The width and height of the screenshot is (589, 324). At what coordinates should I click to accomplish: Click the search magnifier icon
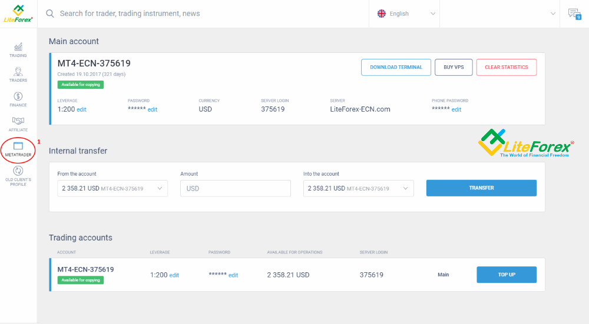click(49, 14)
